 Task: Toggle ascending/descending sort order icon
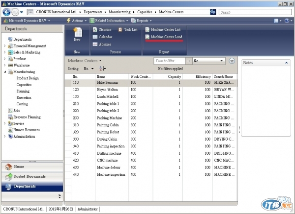(103, 69)
